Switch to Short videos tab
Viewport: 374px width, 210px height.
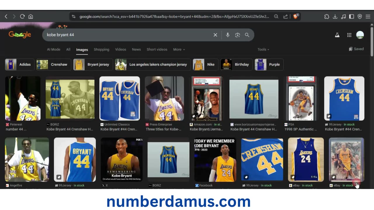(x=157, y=50)
